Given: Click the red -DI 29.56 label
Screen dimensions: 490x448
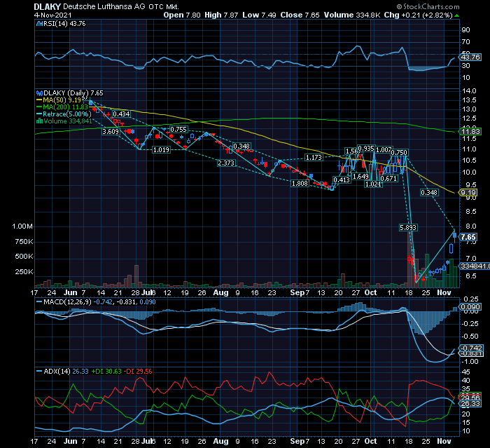Looking at the screenshot, I should 138,372.
